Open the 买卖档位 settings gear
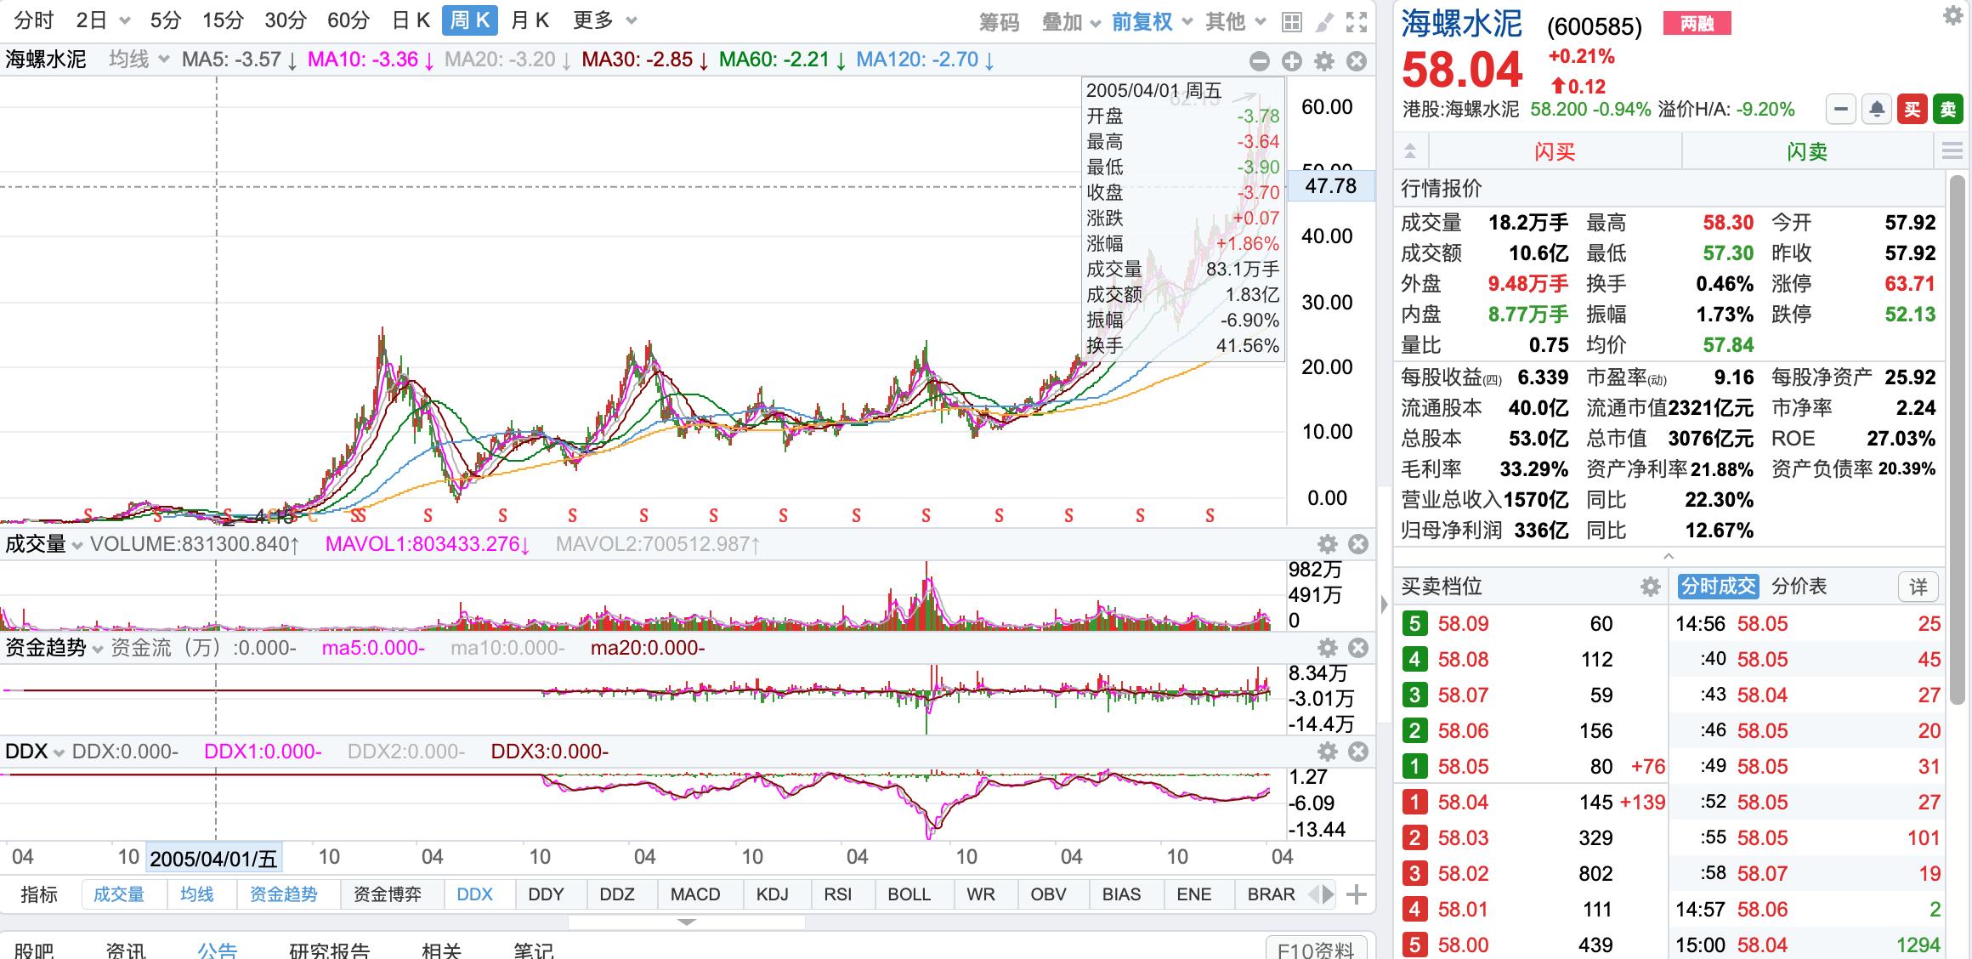The image size is (1972, 959). (x=1650, y=587)
